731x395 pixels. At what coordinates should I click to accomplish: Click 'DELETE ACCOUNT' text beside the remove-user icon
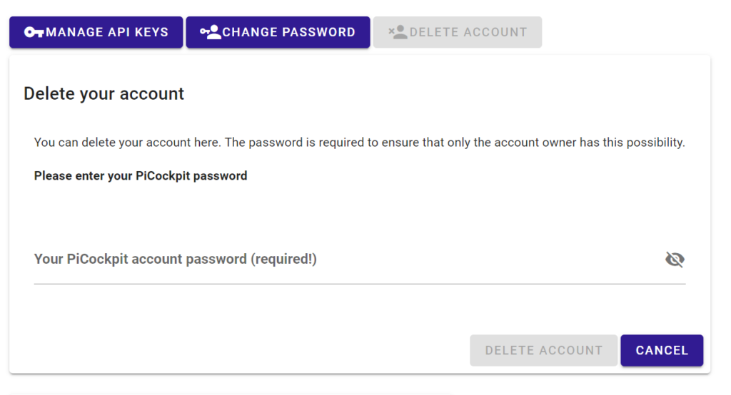[468, 32]
